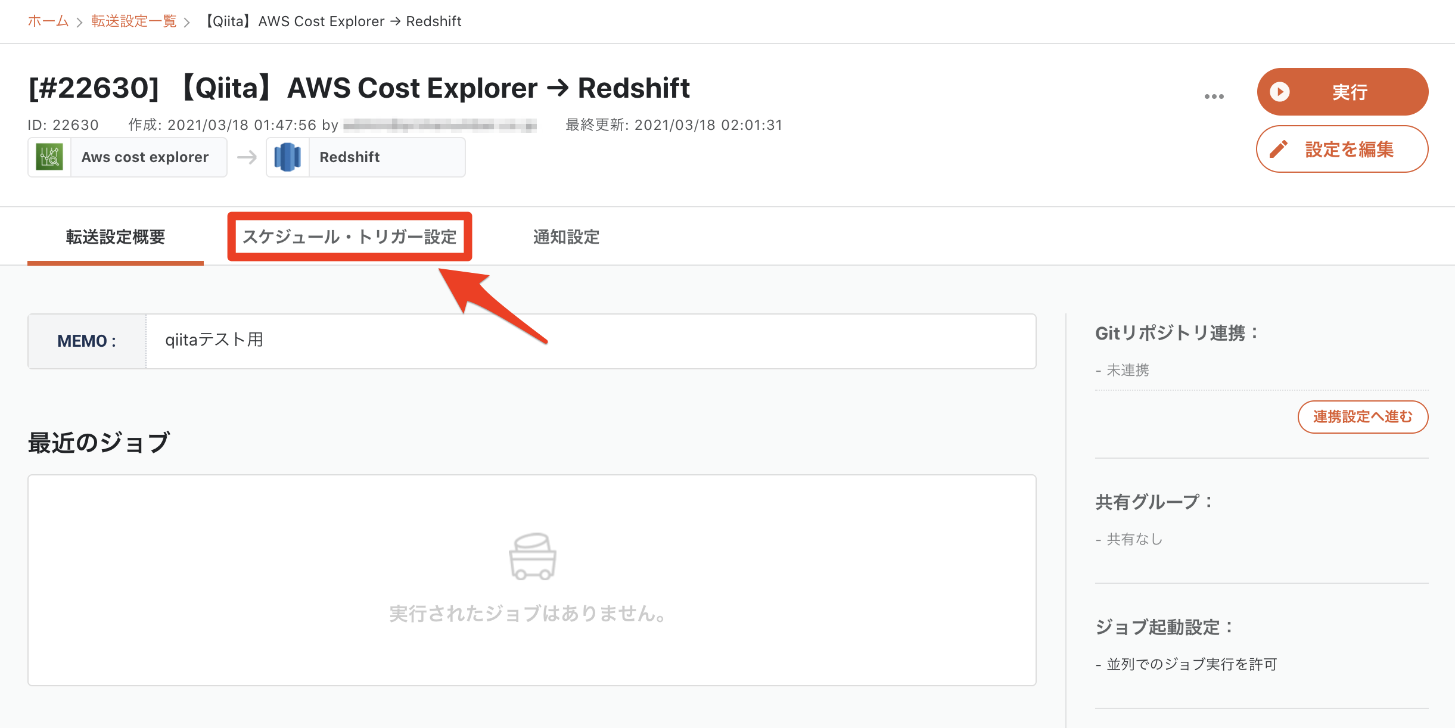
Task: Click the AWS Cost Explorer service icon
Action: [49, 157]
